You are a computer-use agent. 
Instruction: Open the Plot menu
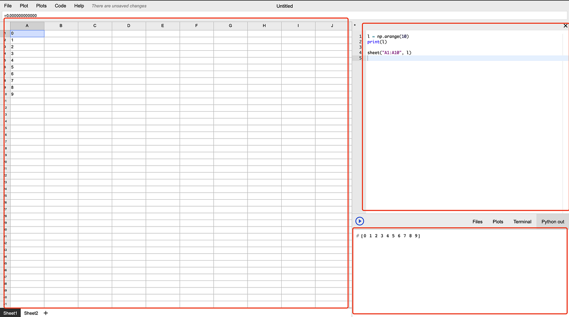24,6
